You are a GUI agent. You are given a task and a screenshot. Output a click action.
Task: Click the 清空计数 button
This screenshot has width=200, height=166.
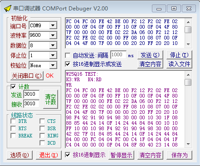(x=50, y=99)
